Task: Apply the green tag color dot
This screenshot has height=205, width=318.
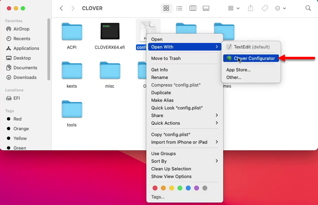Action: [180, 188]
